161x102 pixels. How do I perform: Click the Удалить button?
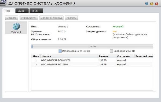tap(71, 18)
